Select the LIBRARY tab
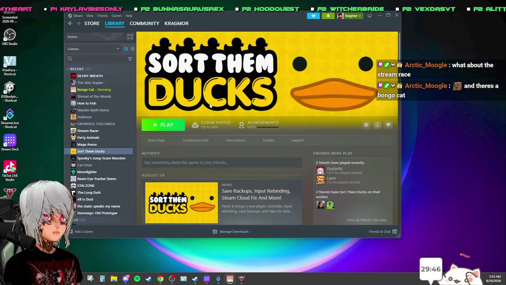The height and width of the screenshot is (285, 506). 115,23
